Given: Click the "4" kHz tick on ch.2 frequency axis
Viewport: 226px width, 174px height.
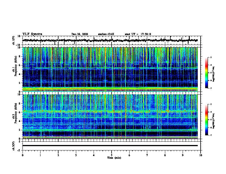Looking at the screenshot, I should point(20,121).
